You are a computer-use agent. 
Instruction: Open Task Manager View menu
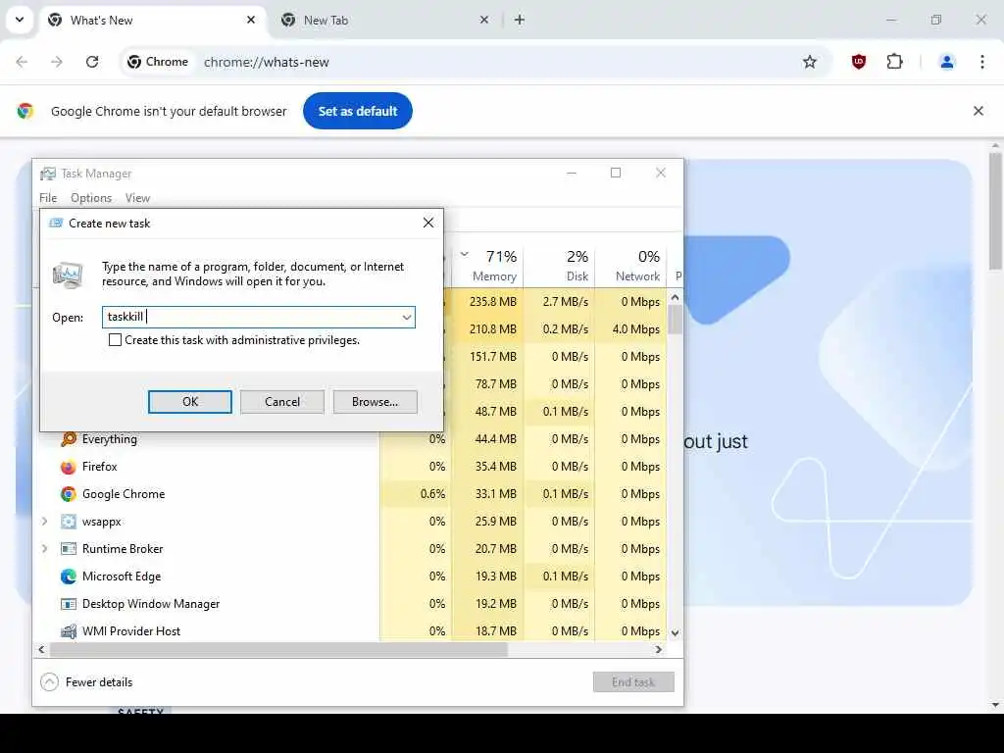[137, 198]
